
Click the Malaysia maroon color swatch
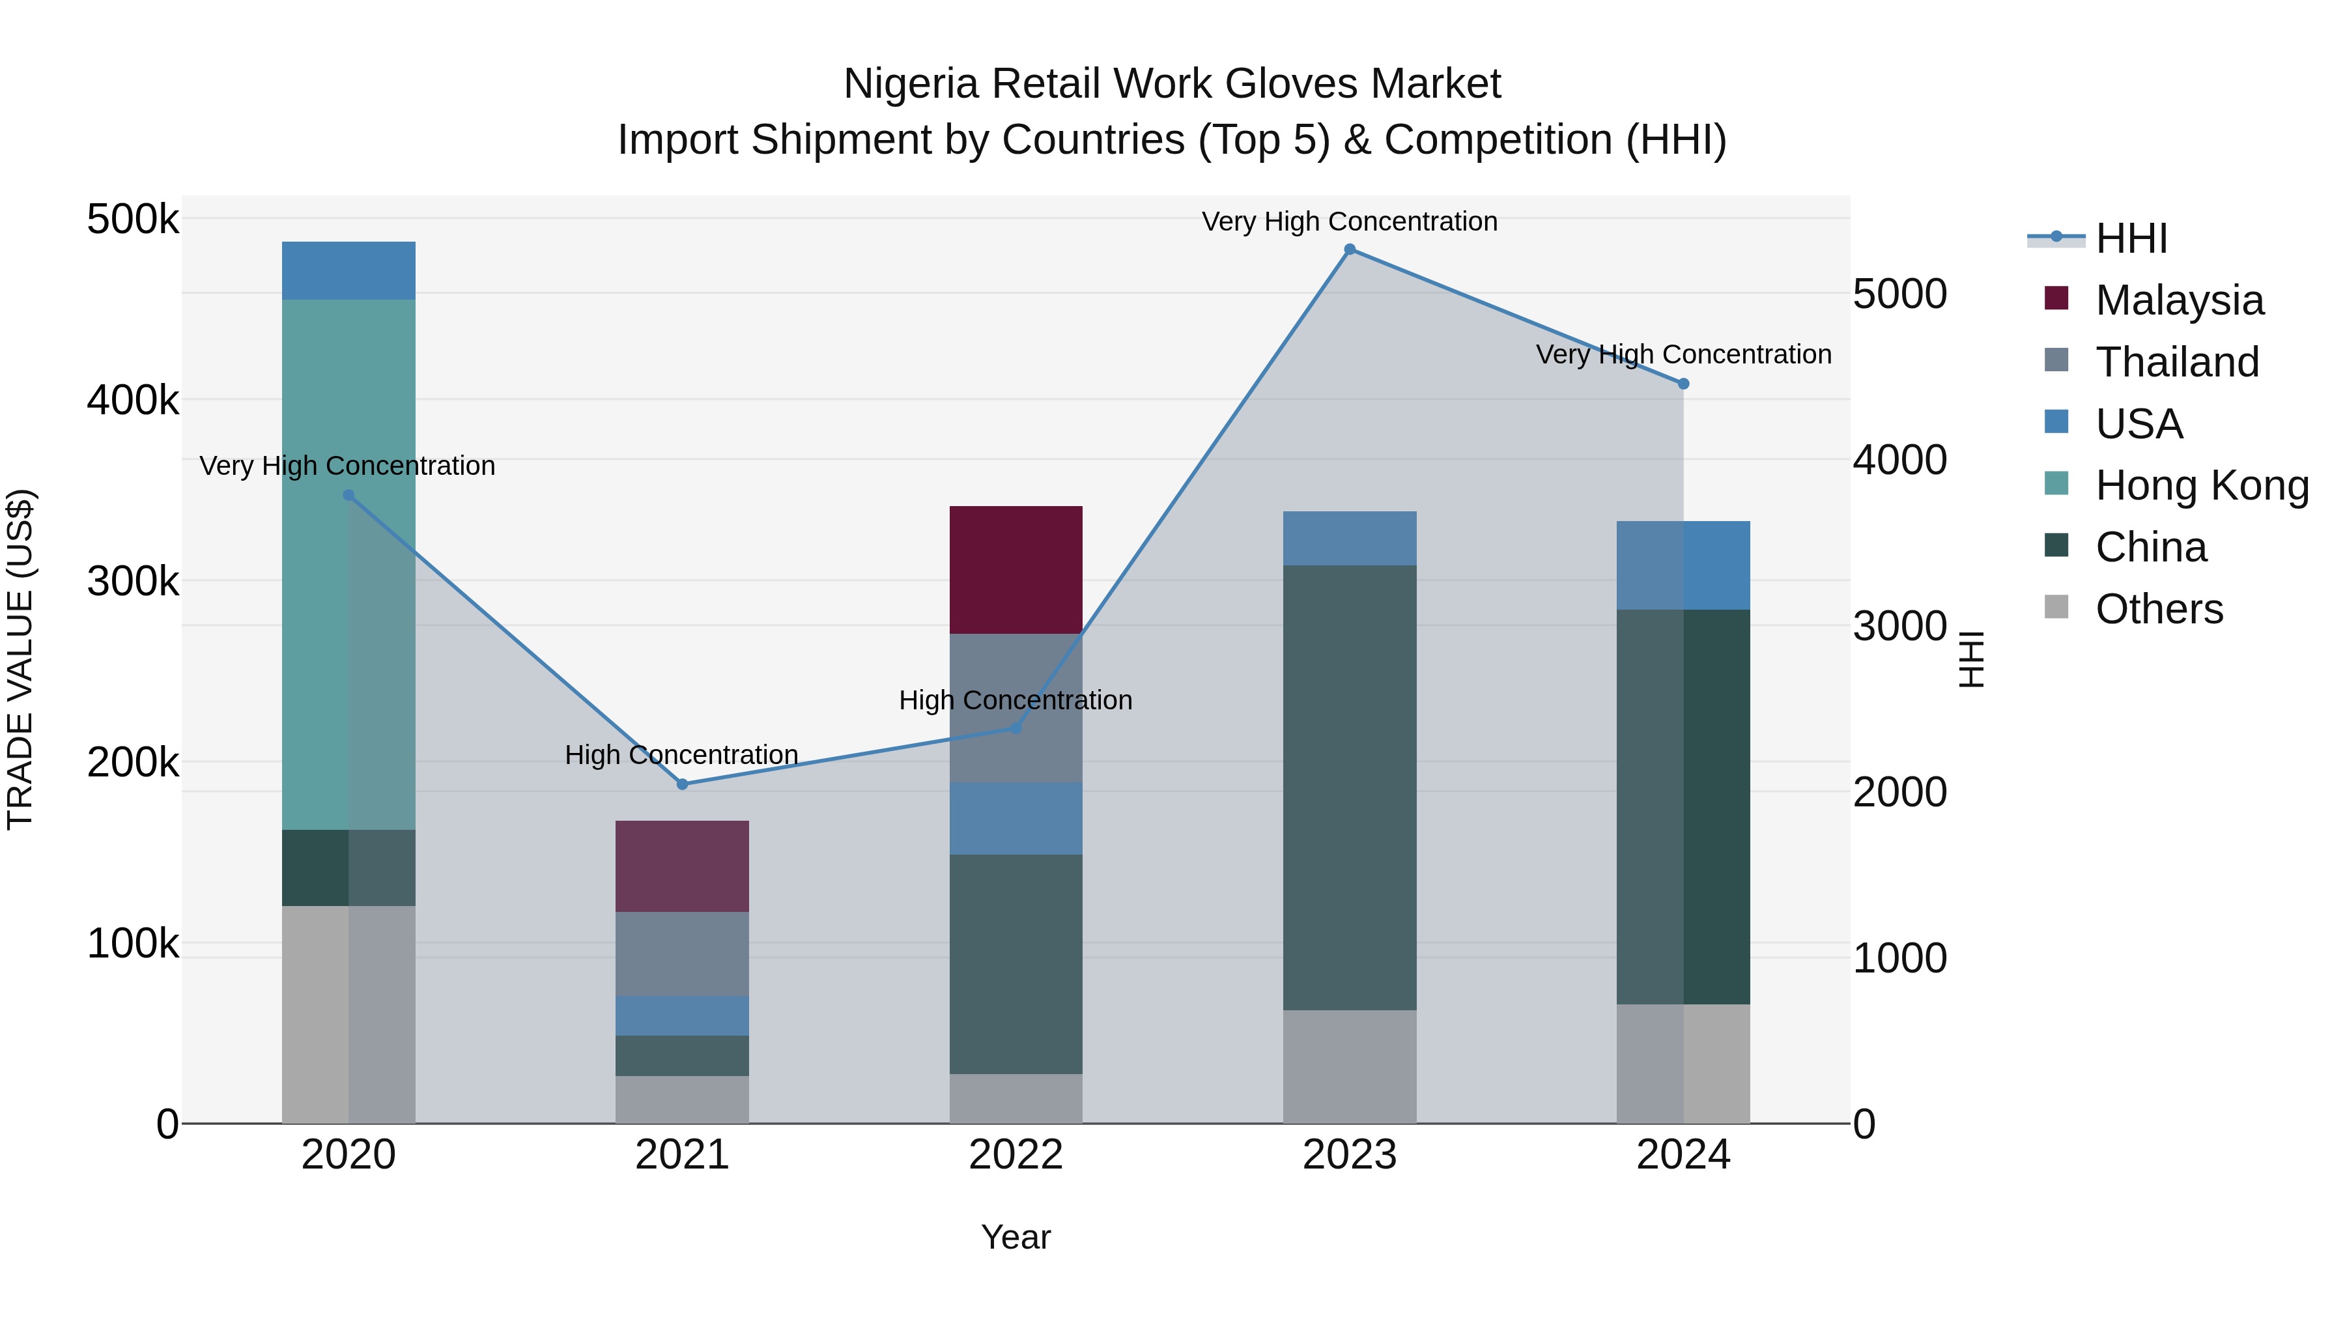point(2056,298)
